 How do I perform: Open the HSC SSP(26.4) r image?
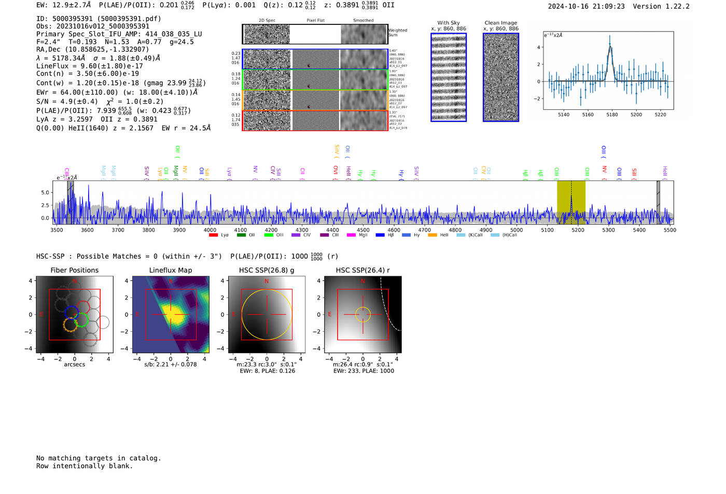pos(363,315)
